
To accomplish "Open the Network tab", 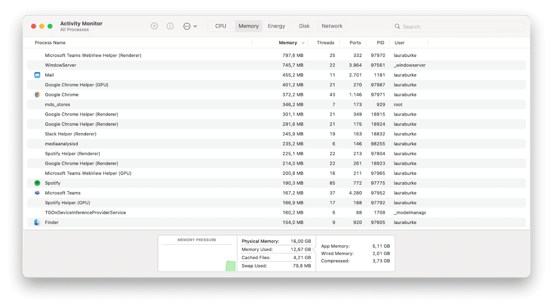I will (x=332, y=26).
